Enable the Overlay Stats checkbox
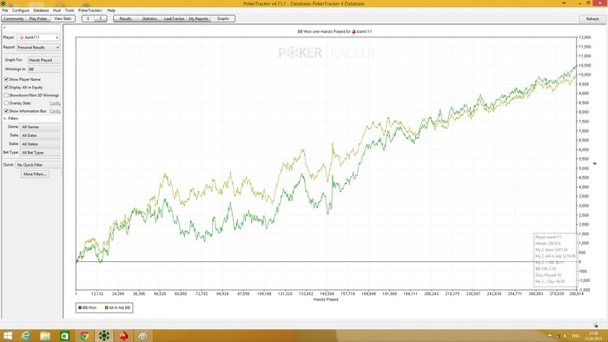Viewport: 608px width, 342px height. (x=6, y=103)
